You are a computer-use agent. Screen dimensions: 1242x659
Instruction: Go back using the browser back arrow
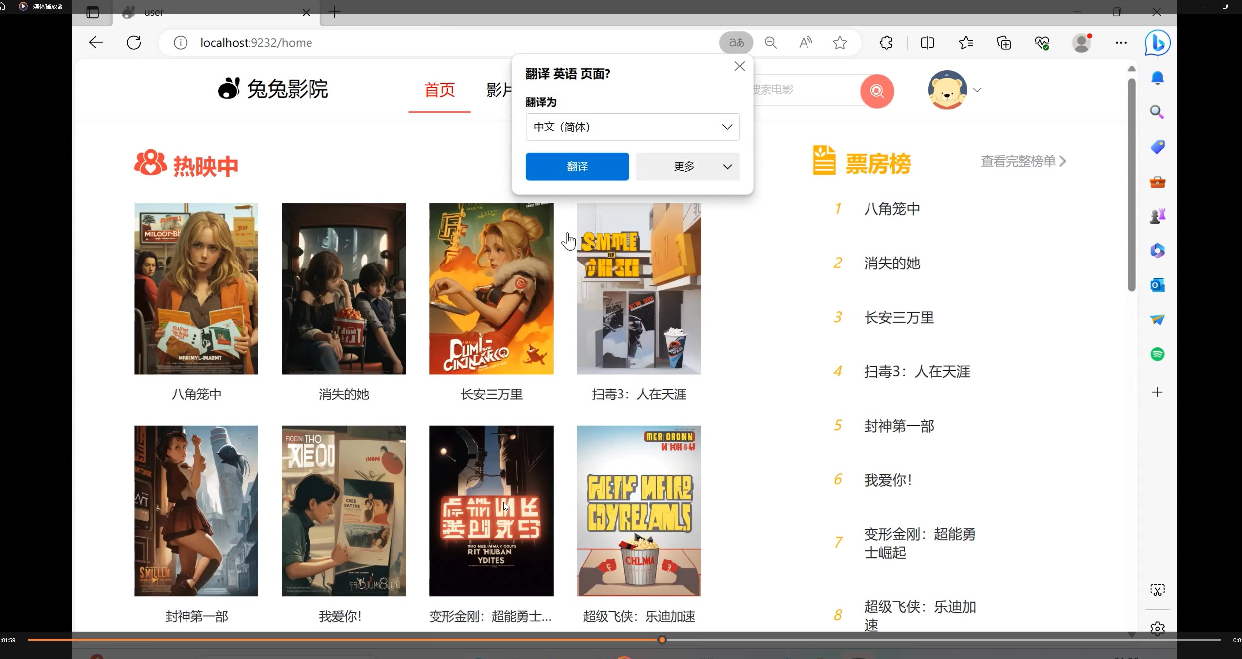pos(96,43)
